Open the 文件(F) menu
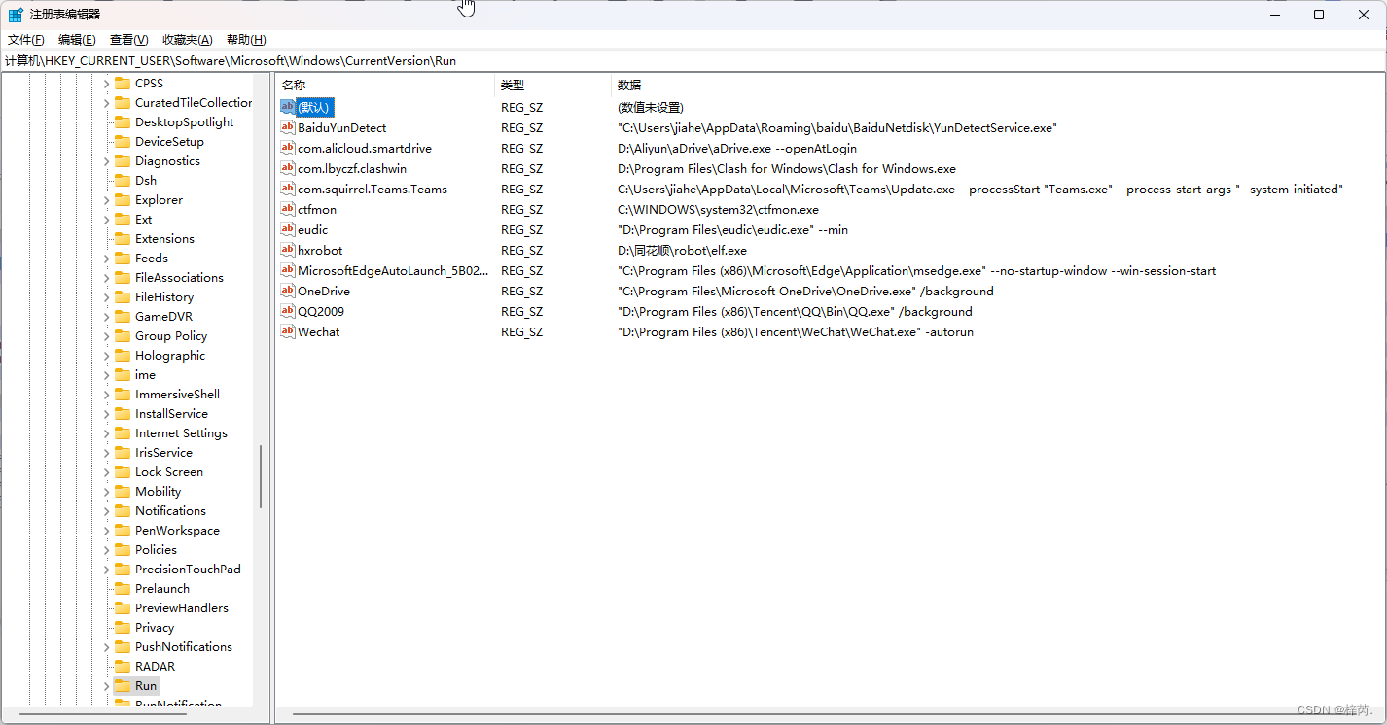 pyautogui.click(x=26, y=40)
